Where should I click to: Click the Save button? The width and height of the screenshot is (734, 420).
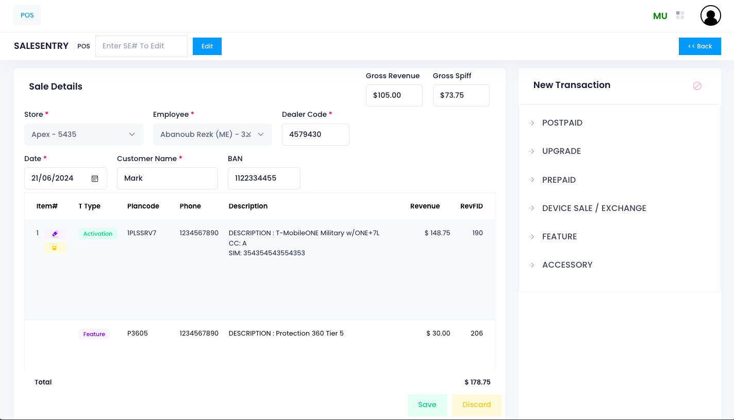(427, 405)
